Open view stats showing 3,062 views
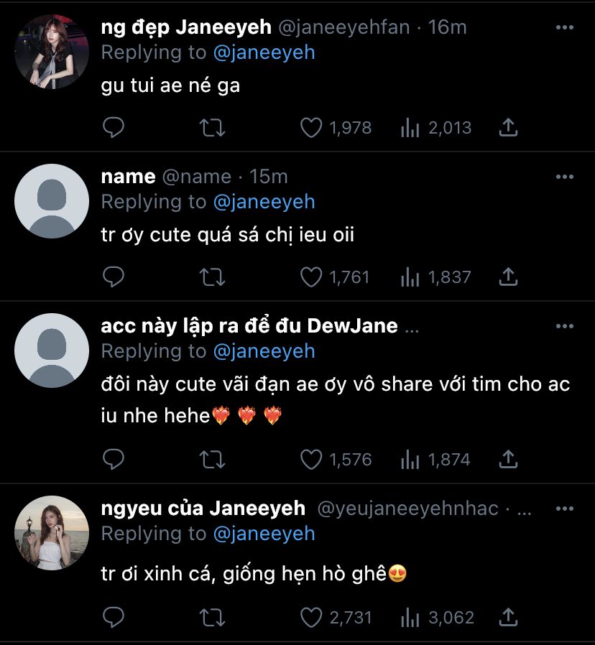This screenshot has height=645, width=595. [x=437, y=617]
